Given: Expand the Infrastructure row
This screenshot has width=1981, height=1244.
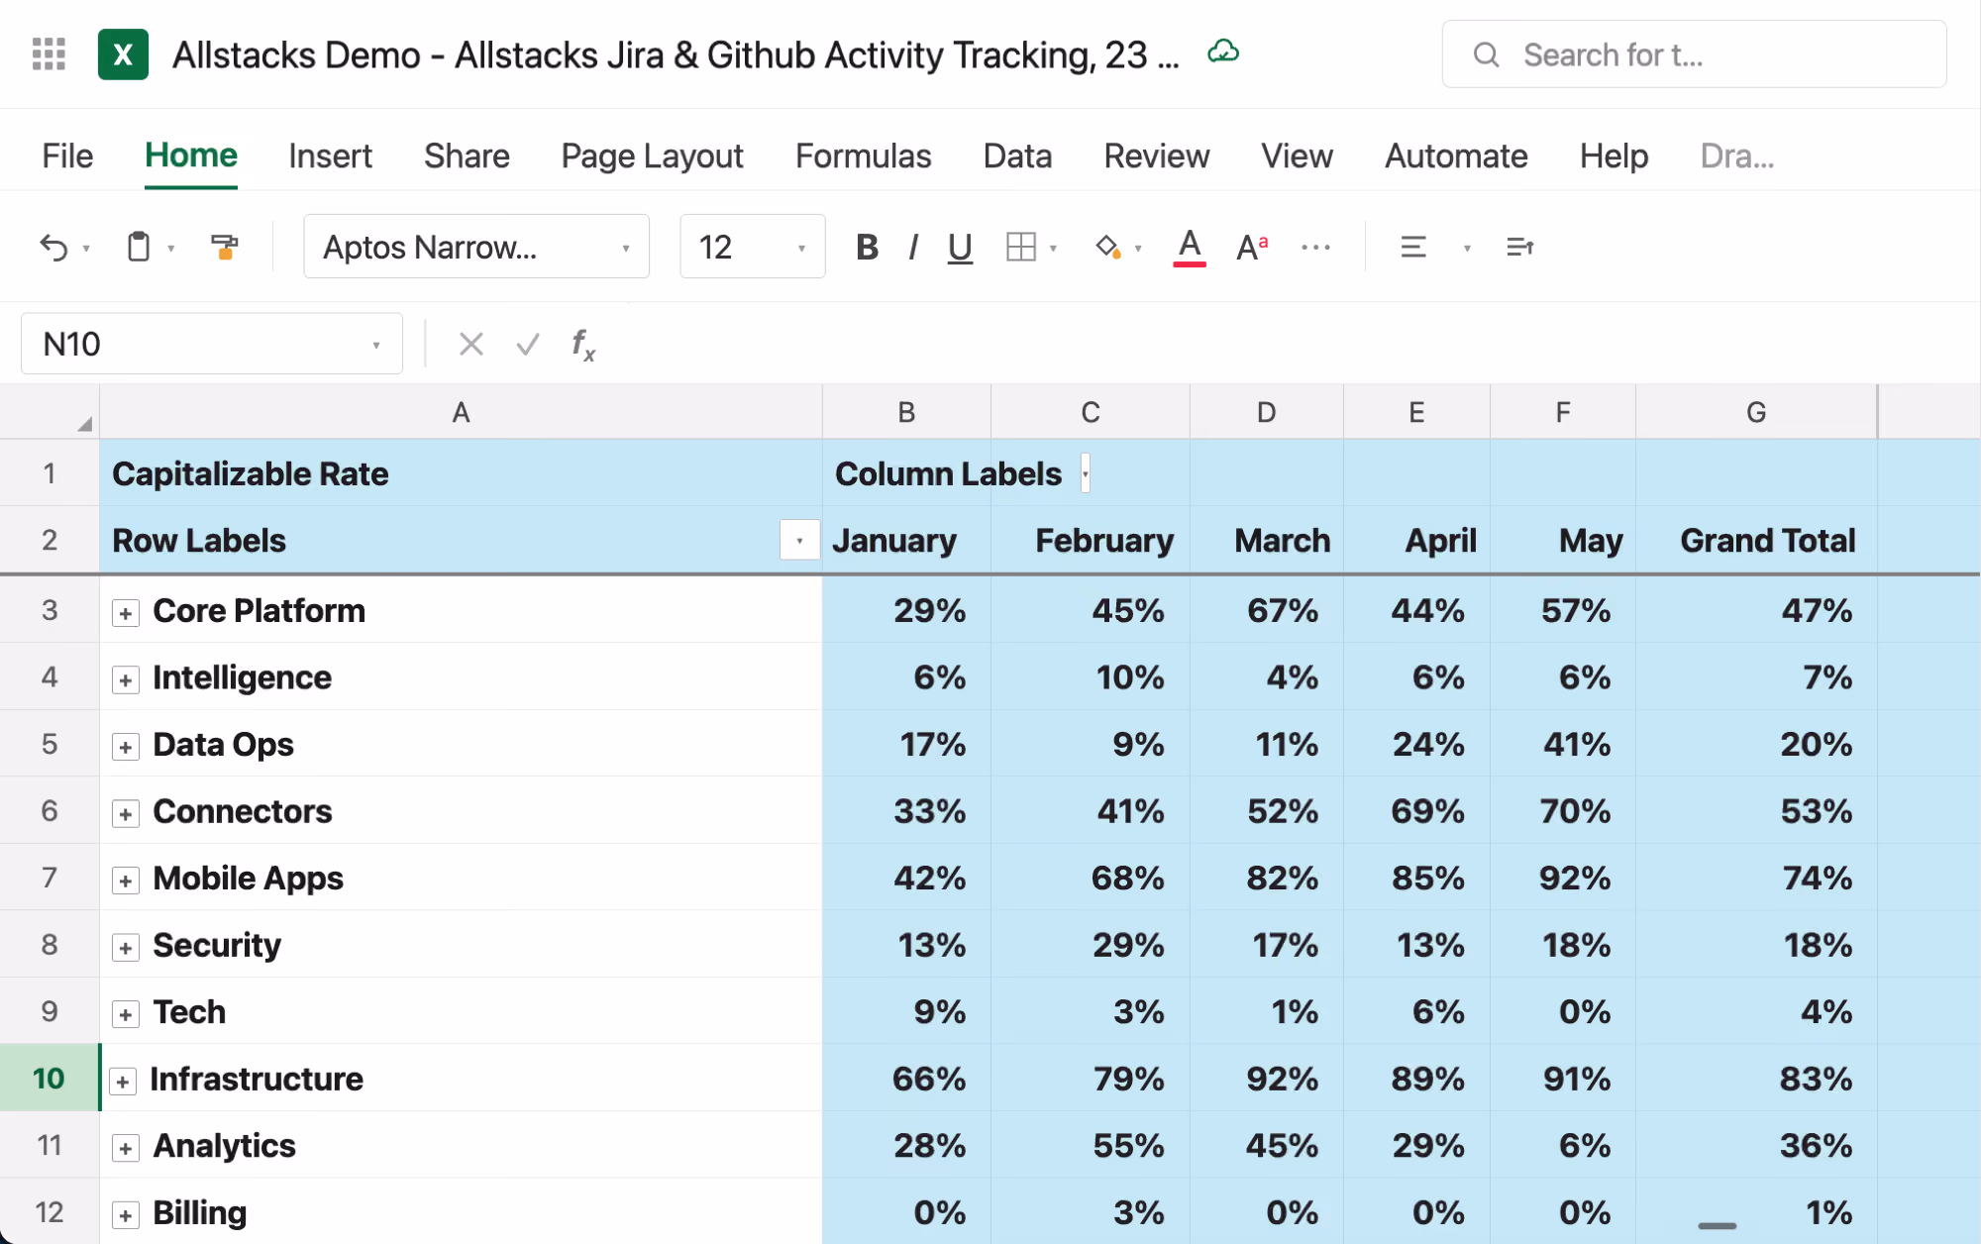Looking at the screenshot, I should point(122,1082).
